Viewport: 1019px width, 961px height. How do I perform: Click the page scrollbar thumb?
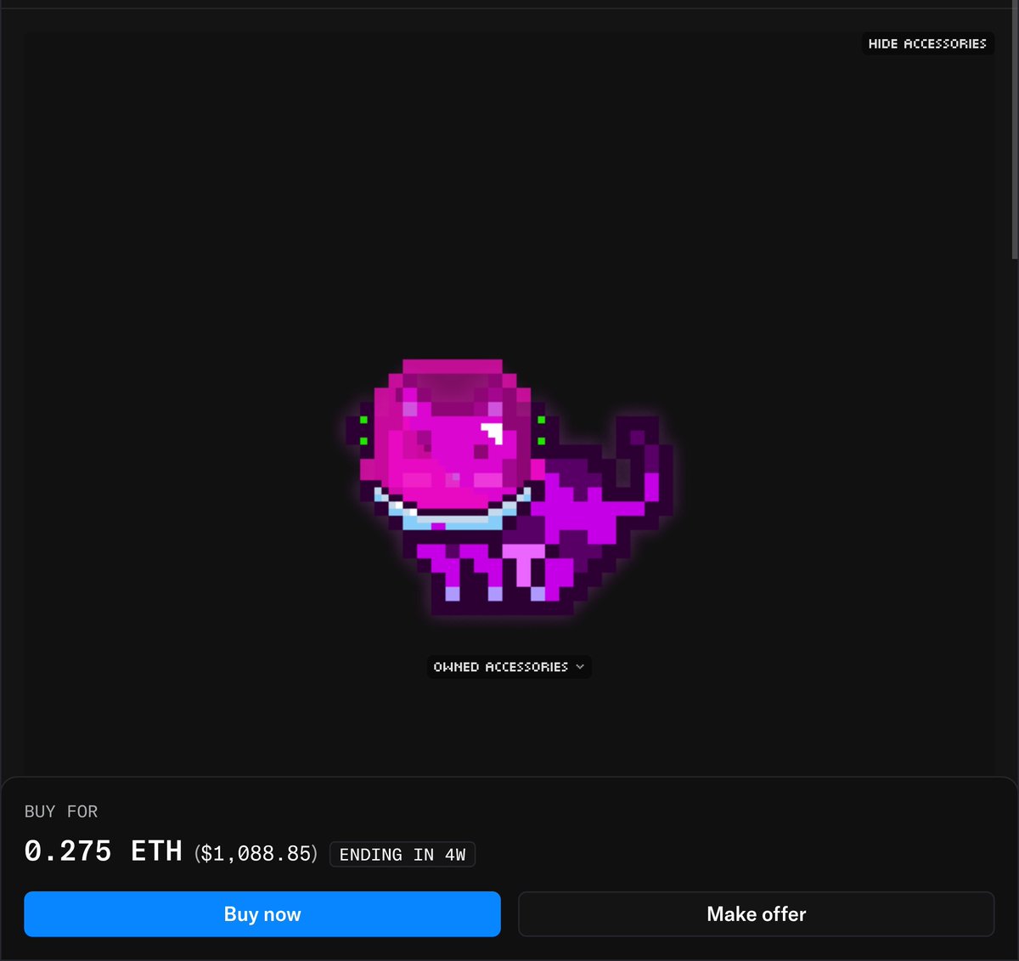click(x=1015, y=129)
